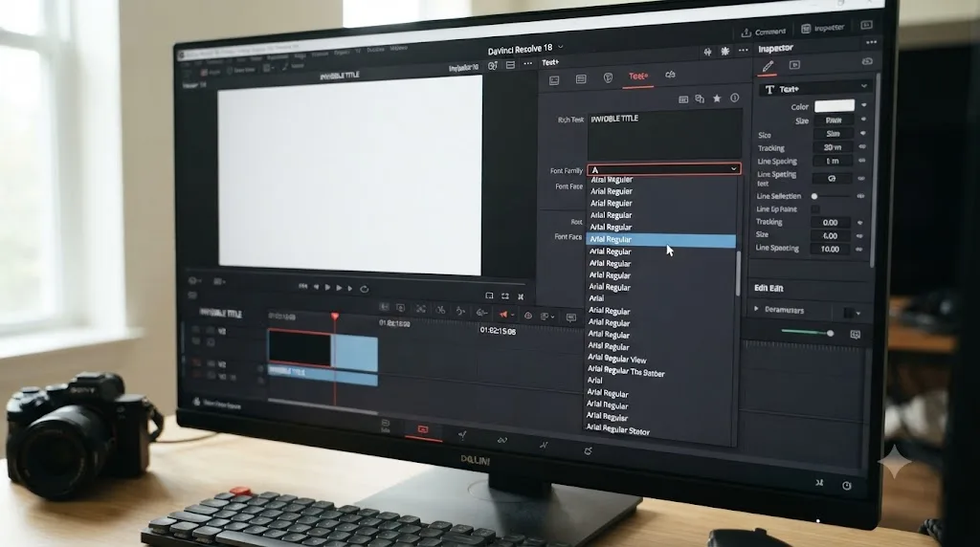
Task: Click the fullscreen viewer icon near timeline
Action: [505, 296]
